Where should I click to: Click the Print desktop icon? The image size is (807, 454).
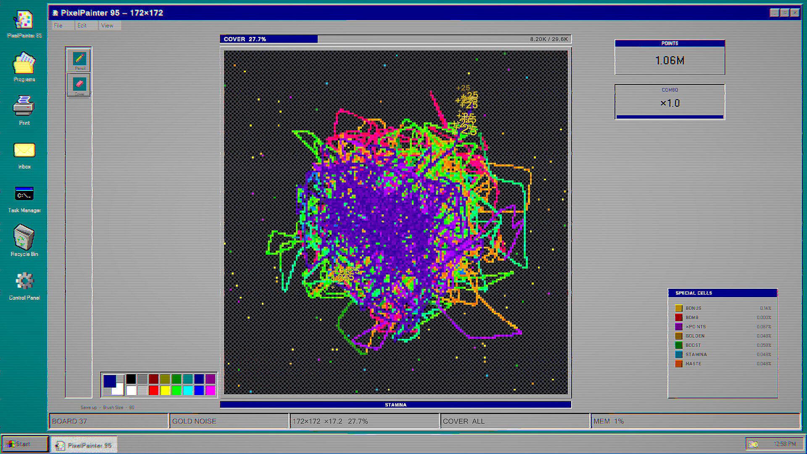[x=24, y=111]
